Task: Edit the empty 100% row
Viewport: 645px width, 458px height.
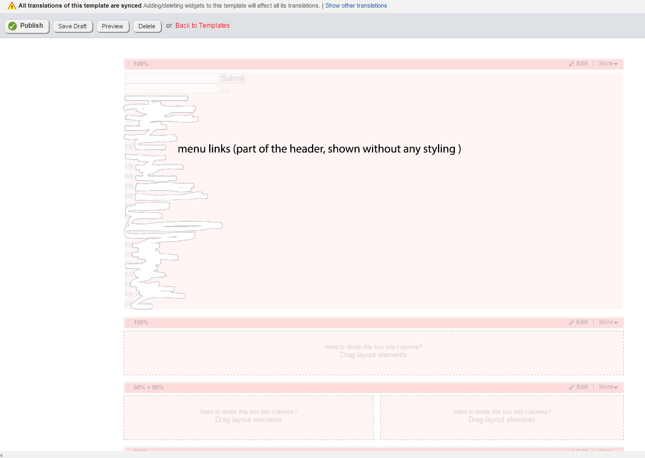Action: point(579,322)
